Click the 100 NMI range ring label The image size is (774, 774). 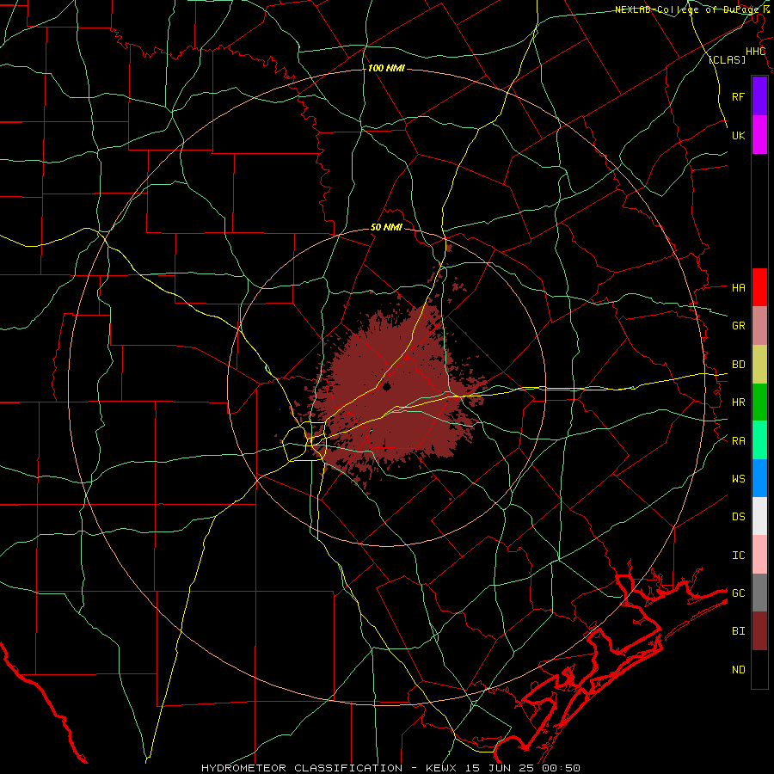pyautogui.click(x=386, y=68)
